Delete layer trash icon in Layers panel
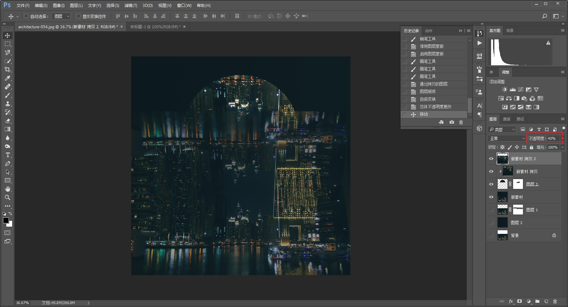Viewport: 568px width, 307px height. 555,301
